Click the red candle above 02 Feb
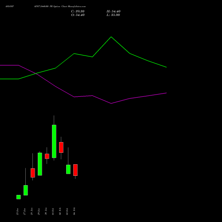Viewport: 222px width, 222px height. 61,147
